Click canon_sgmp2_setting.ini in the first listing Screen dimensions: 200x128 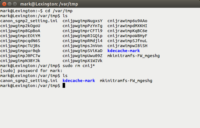(x=28, y=21)
